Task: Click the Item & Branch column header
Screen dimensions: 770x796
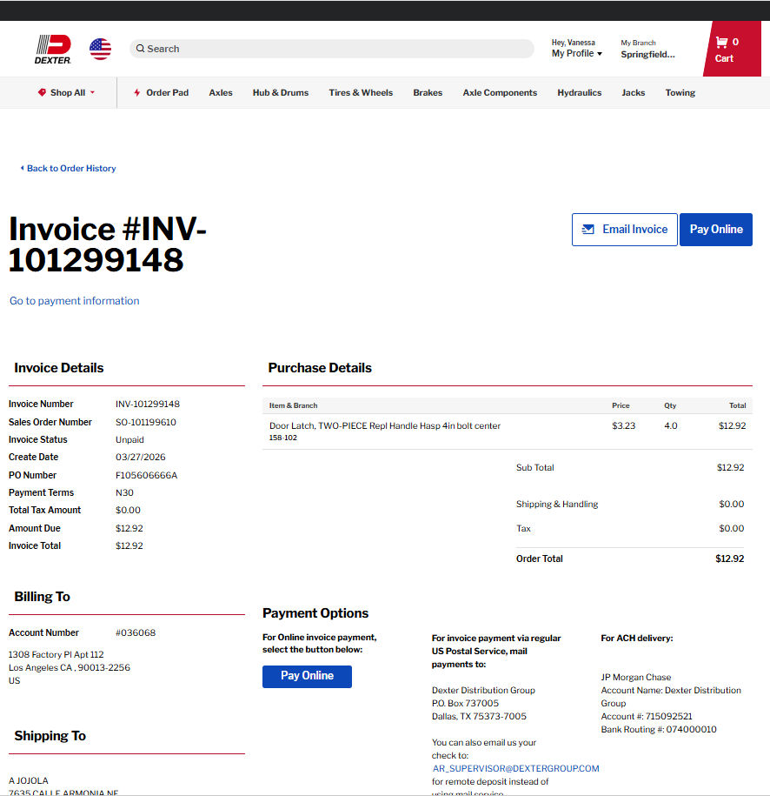Action: click(293, 405)
